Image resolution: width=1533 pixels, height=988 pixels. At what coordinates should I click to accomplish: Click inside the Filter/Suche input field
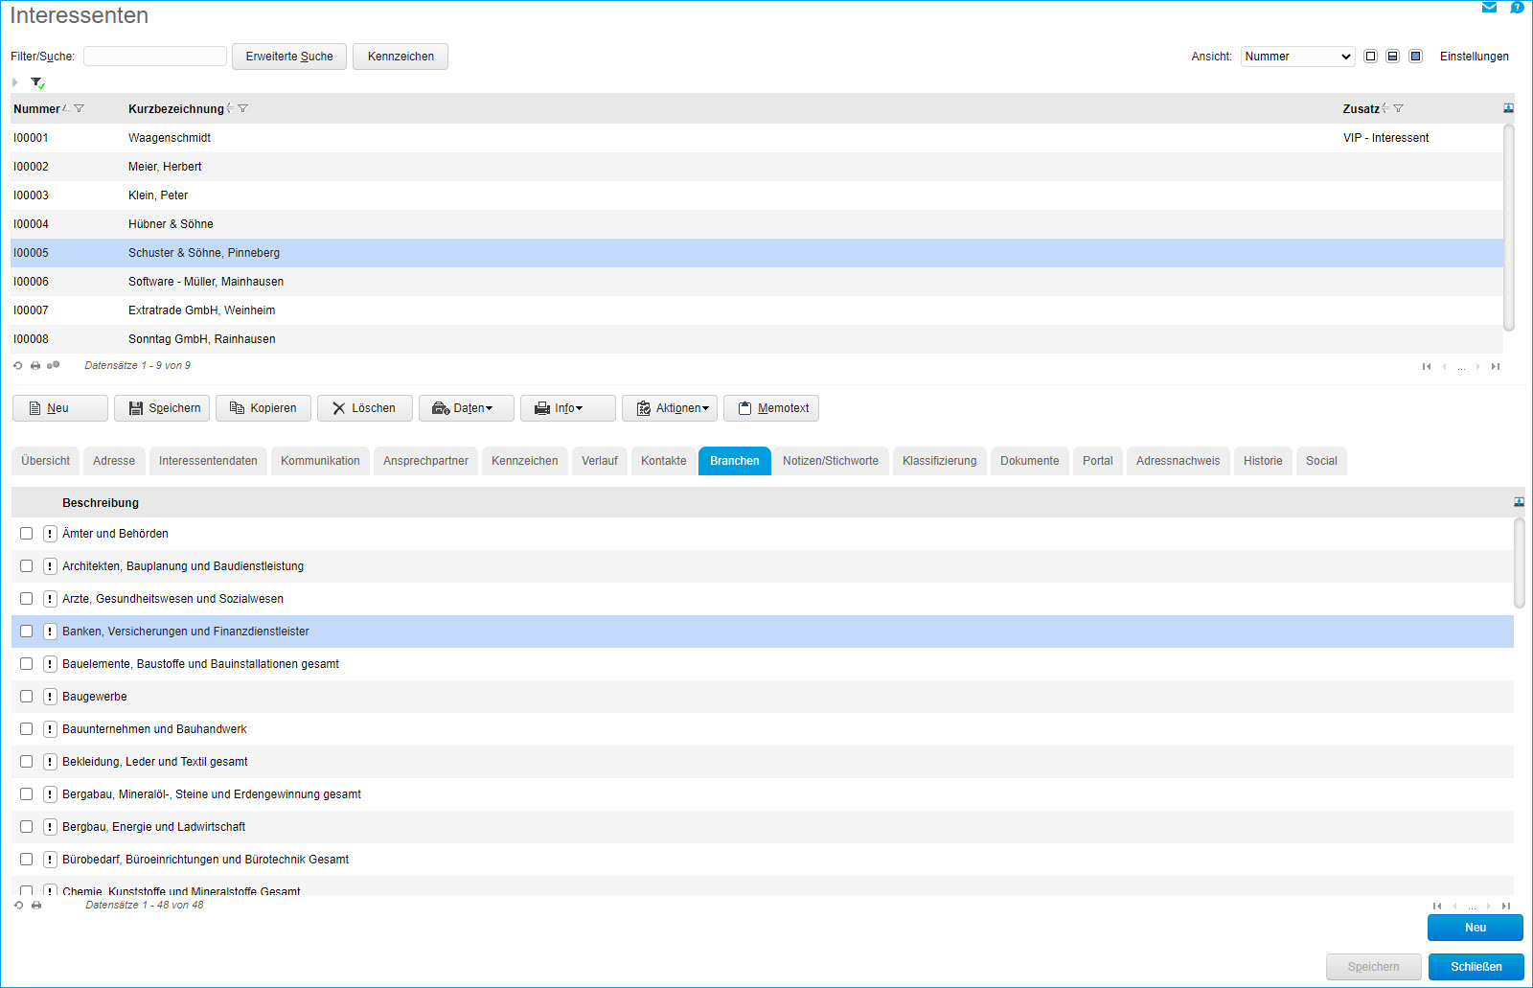[153, 56]
